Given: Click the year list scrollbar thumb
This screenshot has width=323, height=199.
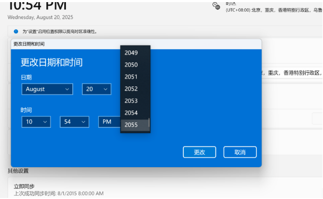Looking at the screenshot, I should [x=149, y=123].
